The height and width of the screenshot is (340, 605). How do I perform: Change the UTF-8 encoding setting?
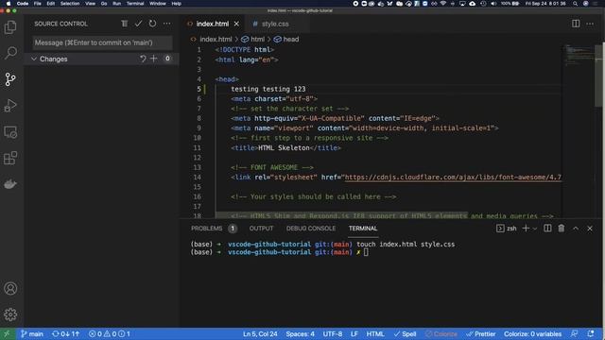(x=333, y=333)
